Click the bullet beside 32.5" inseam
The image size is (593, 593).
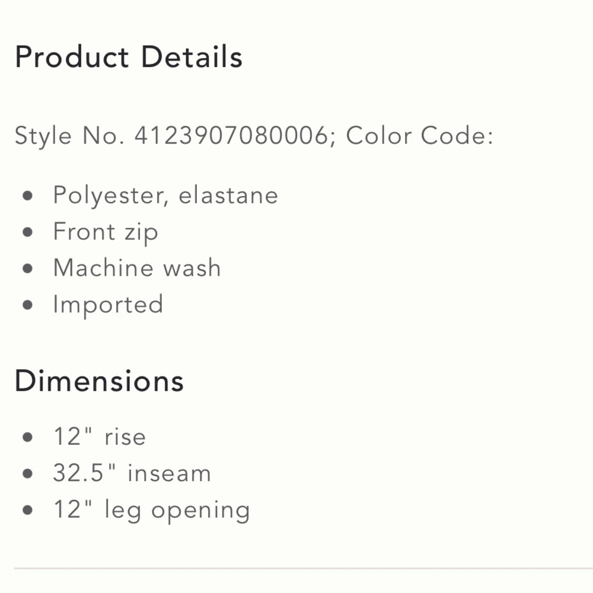27,474
